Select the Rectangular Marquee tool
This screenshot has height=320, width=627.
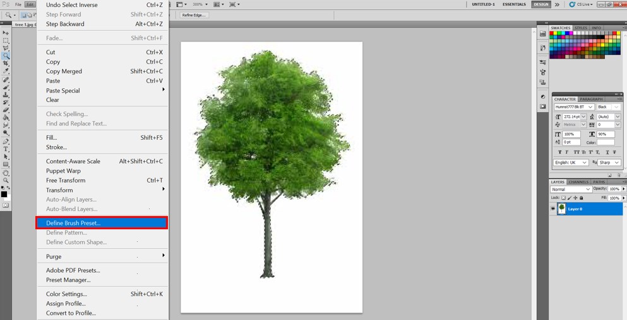click(6, 40)
